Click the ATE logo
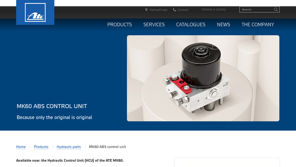Image resolution: width=296 pixels, height=167 pixels. (35, 12)
